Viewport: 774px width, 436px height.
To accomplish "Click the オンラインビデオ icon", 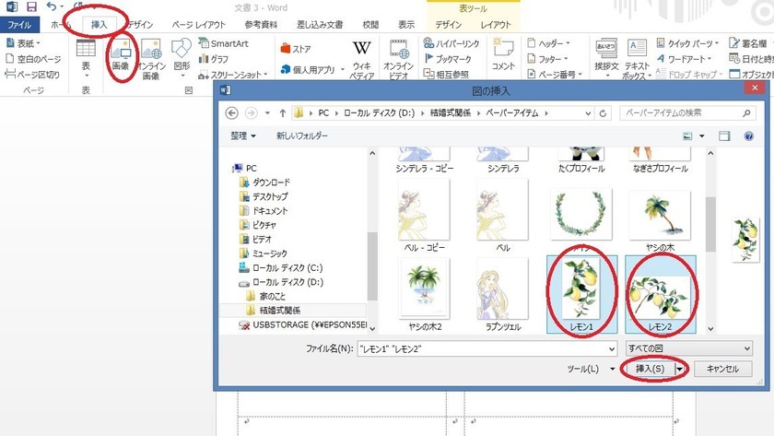I will 398,59.
